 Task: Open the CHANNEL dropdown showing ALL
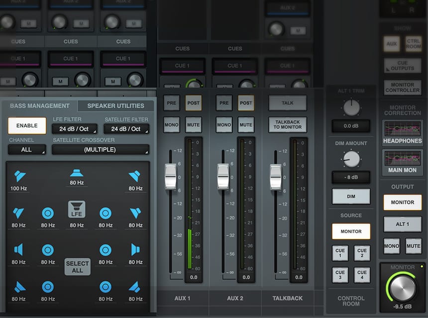click(27, 150)
